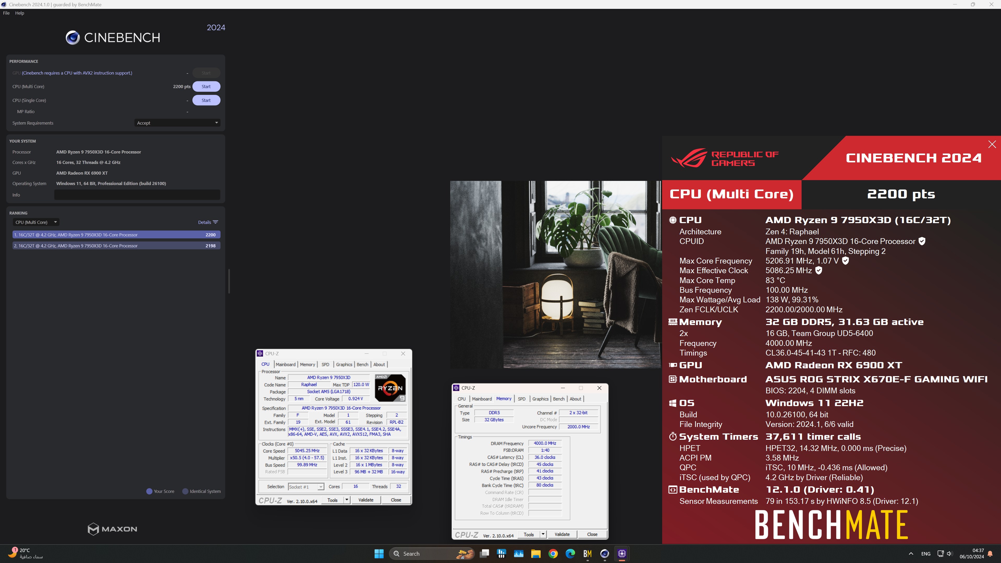Screen dimensions: 1001x563
Task: Open About tab in CPU-Z timings window
Action: click(x=575, y=399)
